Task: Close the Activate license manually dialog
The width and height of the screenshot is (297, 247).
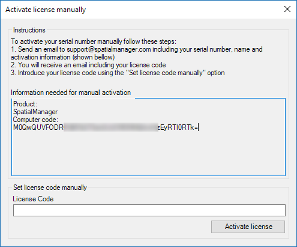Action: (287, 9)
